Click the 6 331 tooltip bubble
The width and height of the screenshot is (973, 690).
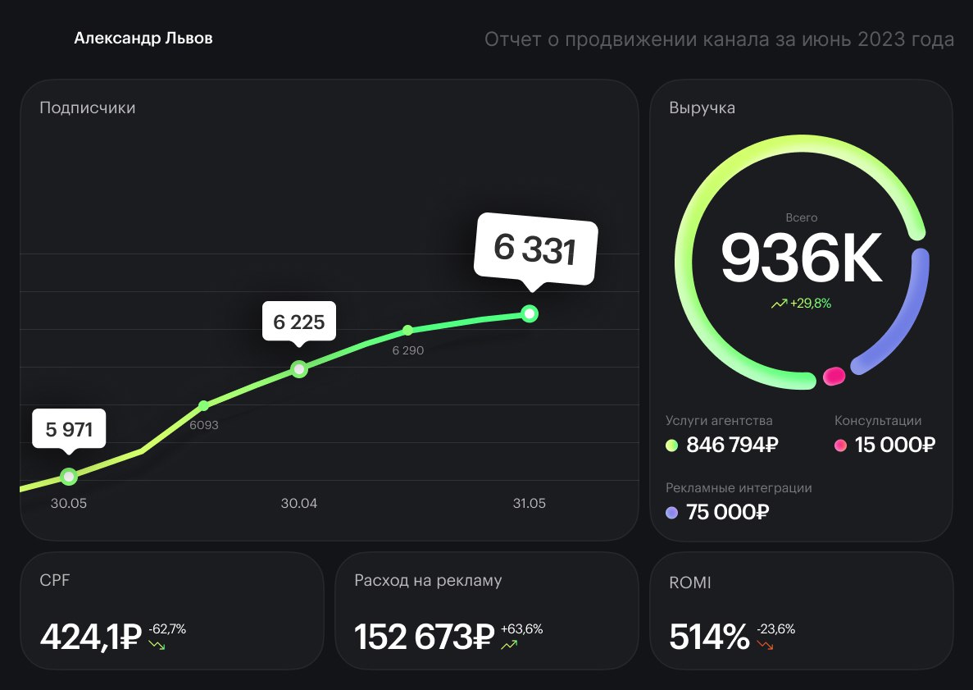pyautogui.click(x=536, y=249)
